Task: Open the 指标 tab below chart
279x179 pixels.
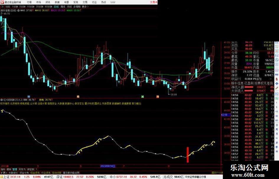Action: (3, 169)
